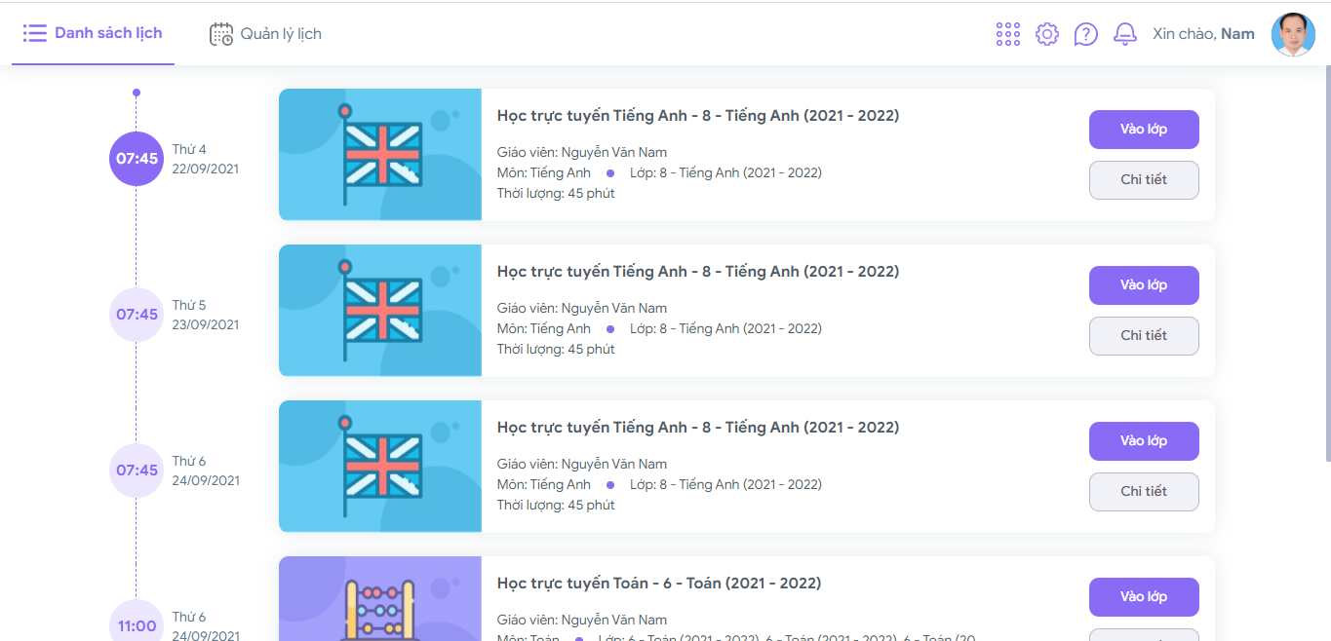Screen dimensions: 1331x641
Task: Click the UK flag thumbnail of the 24/09/2021 lesson
Action: click(380, 467)
